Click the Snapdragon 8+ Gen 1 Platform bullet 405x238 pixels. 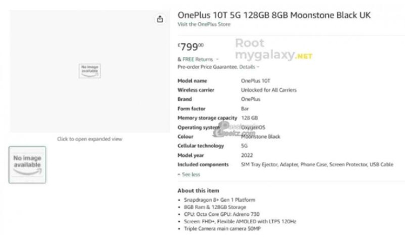pos(219,200)
